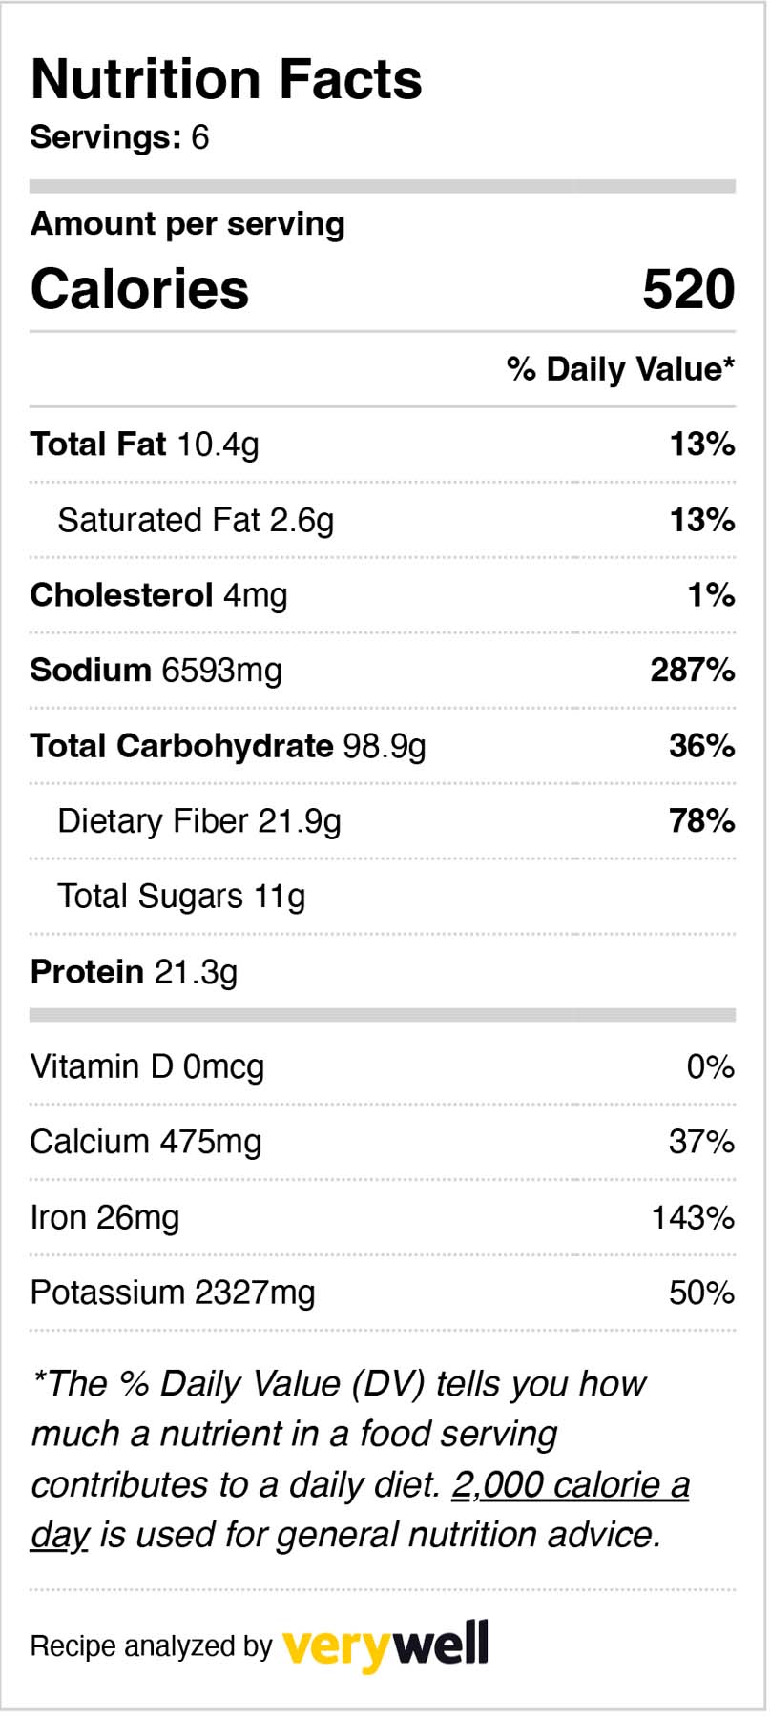
Task: Select the Protein 21.3g row
Action: coord(134,972)
